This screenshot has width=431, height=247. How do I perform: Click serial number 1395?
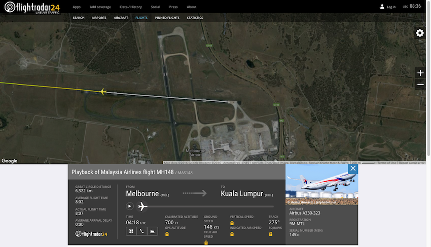[294, 234]
